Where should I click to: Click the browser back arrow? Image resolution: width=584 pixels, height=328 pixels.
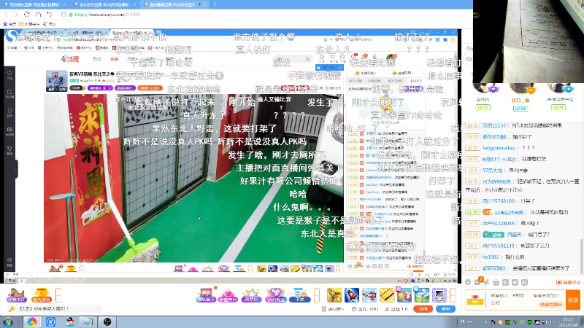[6, 14]
